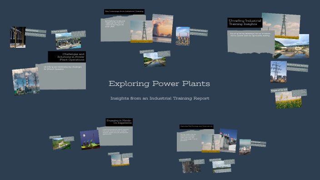Open the river canal photo below Key Learnings

pos(155,60)
